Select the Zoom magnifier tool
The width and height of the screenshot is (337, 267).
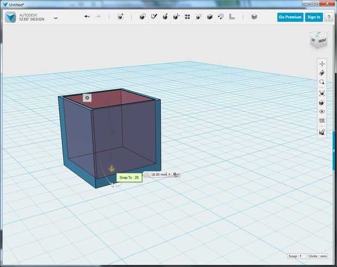click(x=322, y=82)
